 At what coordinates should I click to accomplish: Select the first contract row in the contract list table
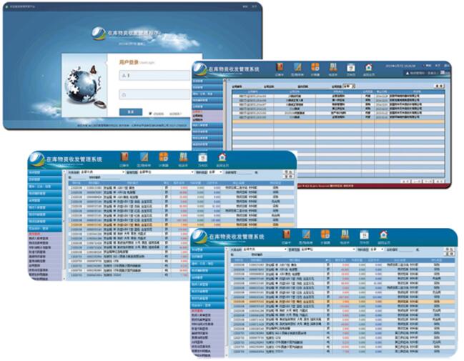tap(338, 97)
